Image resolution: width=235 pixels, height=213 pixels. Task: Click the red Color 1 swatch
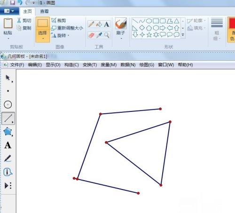[232, 23]
